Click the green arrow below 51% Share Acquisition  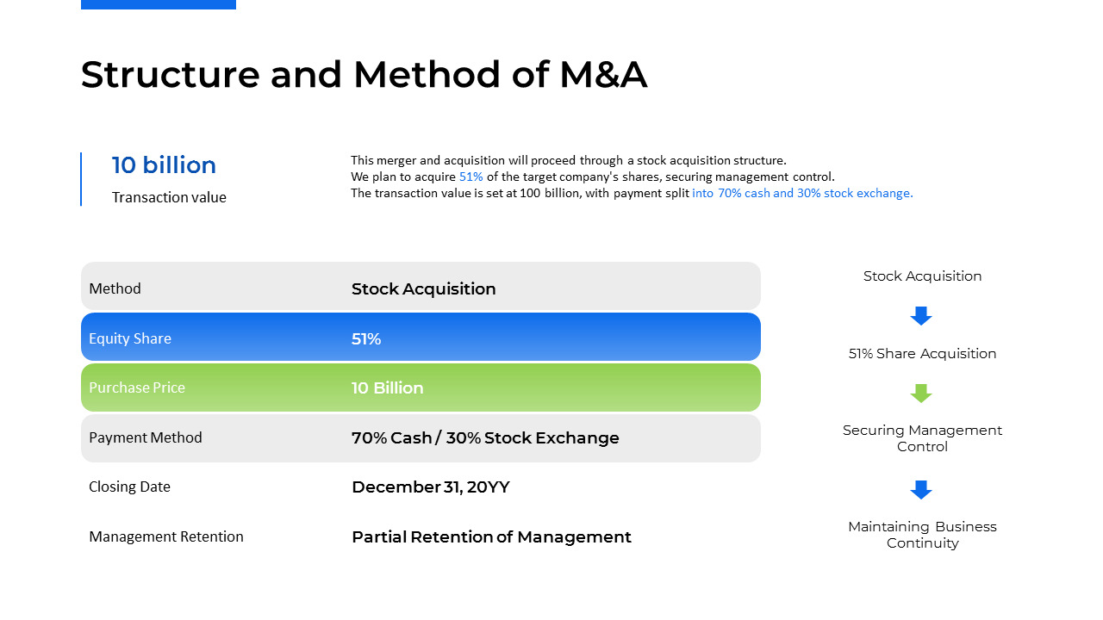coord(921,393)
